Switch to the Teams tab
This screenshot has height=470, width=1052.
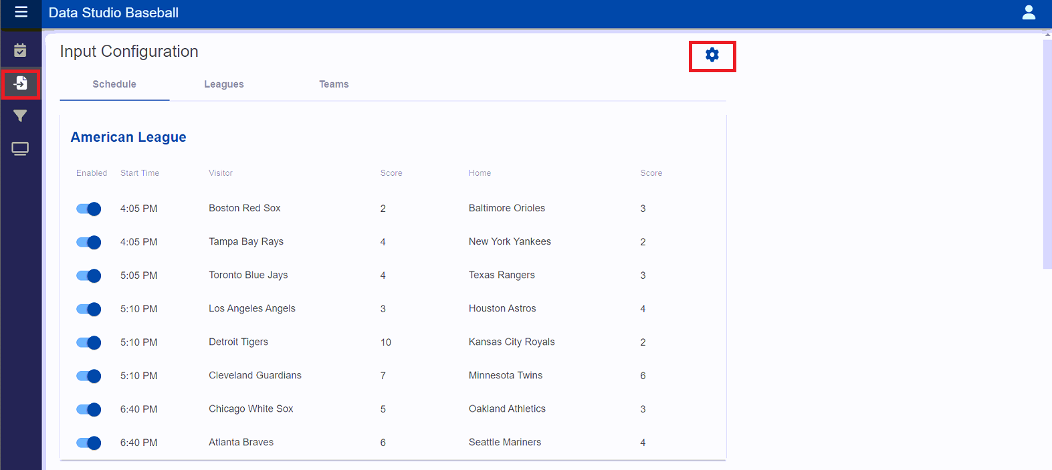(x=334, y=84)
